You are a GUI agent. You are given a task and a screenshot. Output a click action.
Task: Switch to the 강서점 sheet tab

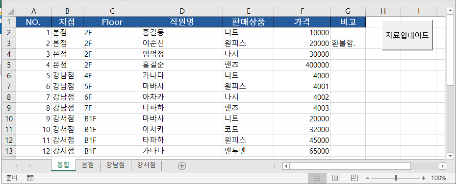(x=146, y=165)
